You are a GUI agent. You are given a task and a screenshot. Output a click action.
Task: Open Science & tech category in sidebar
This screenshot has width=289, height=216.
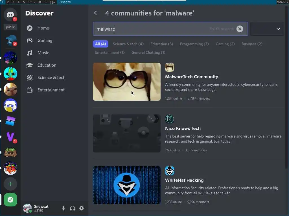point(54,78)
